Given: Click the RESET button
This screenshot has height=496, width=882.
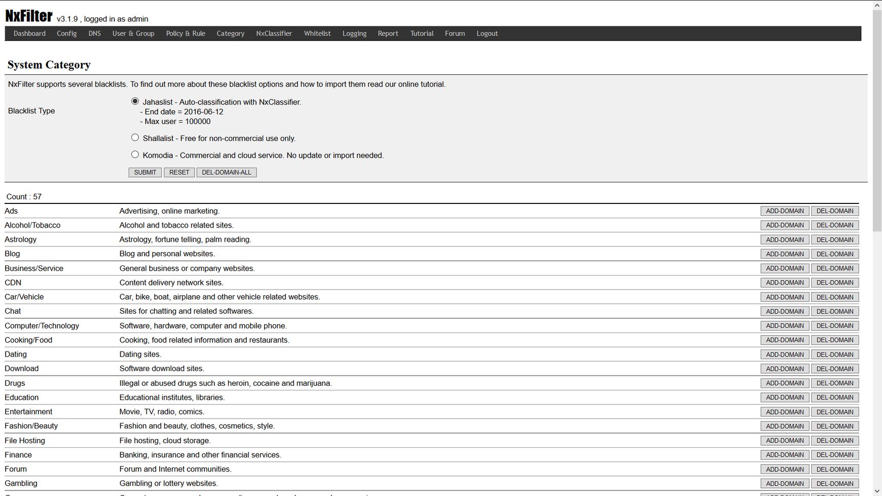Looking at the screenshot, I should point(179,172).
